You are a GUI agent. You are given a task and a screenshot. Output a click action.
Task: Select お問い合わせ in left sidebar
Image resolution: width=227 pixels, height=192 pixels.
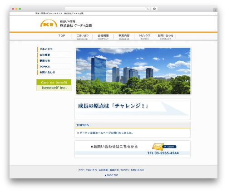(54, 72)
